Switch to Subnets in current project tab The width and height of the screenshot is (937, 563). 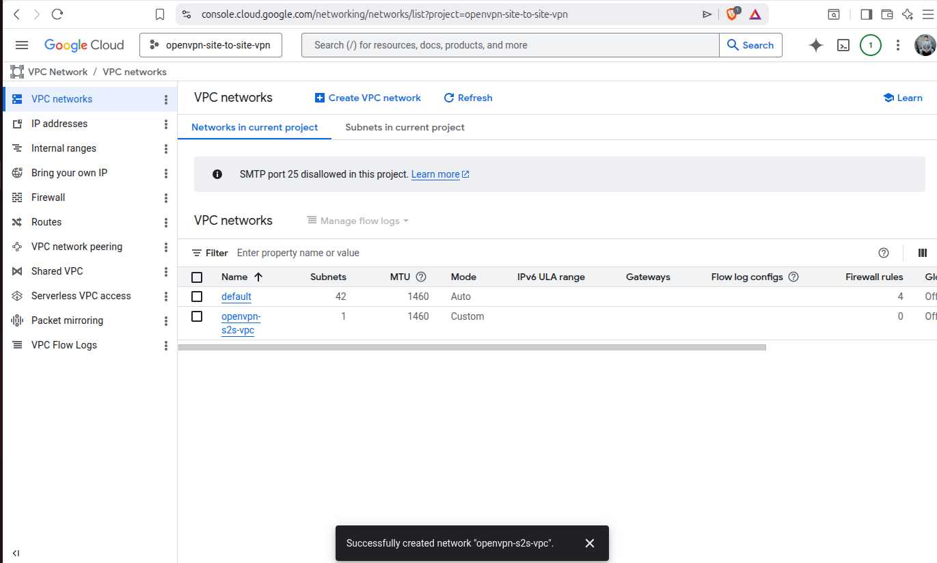pyautogui.click(x=405, y=127)
